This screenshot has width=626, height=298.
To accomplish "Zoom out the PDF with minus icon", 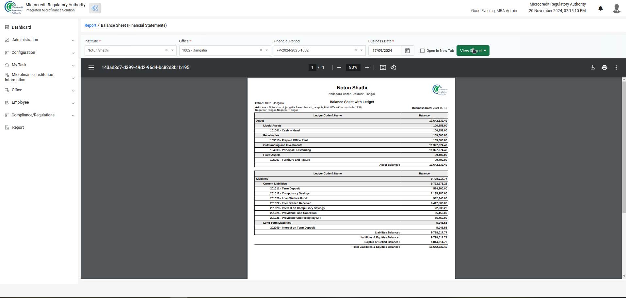I will (x=339, y=67).
